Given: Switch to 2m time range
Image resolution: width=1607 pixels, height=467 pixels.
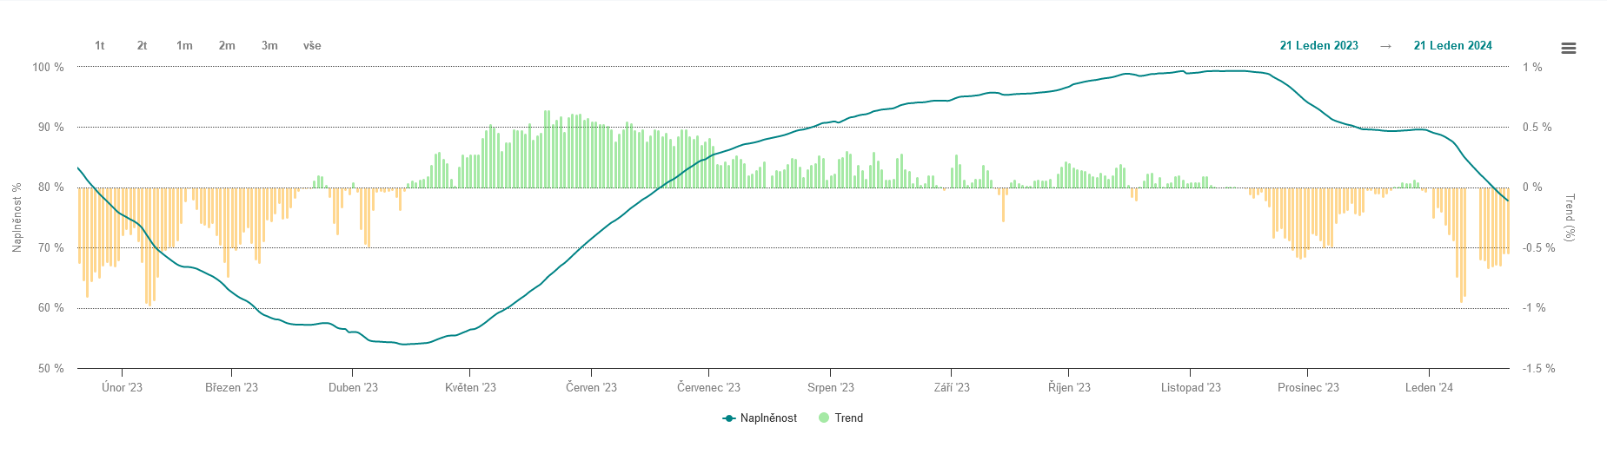Looking at the screenshot, I should 227,46.
